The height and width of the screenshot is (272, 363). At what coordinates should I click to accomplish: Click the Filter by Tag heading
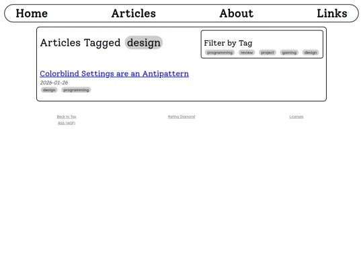228,43
